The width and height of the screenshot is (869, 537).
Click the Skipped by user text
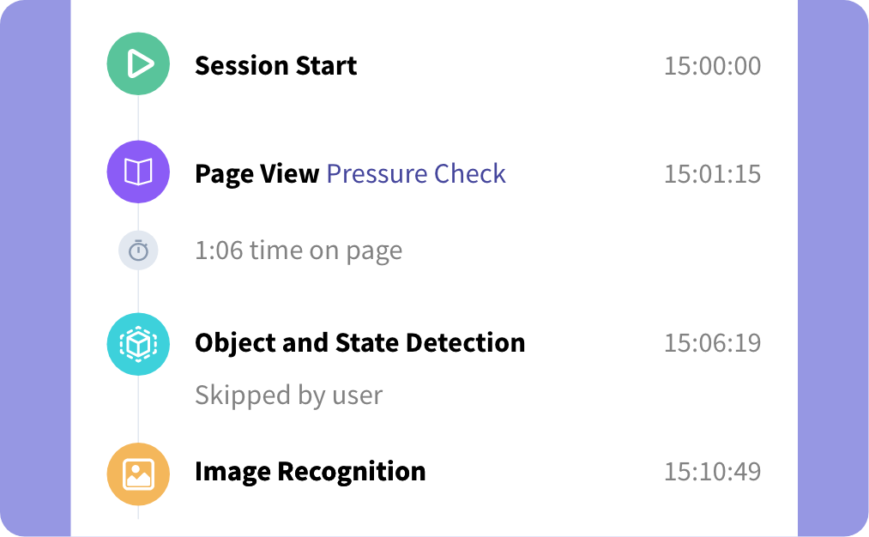click(289, 395)
